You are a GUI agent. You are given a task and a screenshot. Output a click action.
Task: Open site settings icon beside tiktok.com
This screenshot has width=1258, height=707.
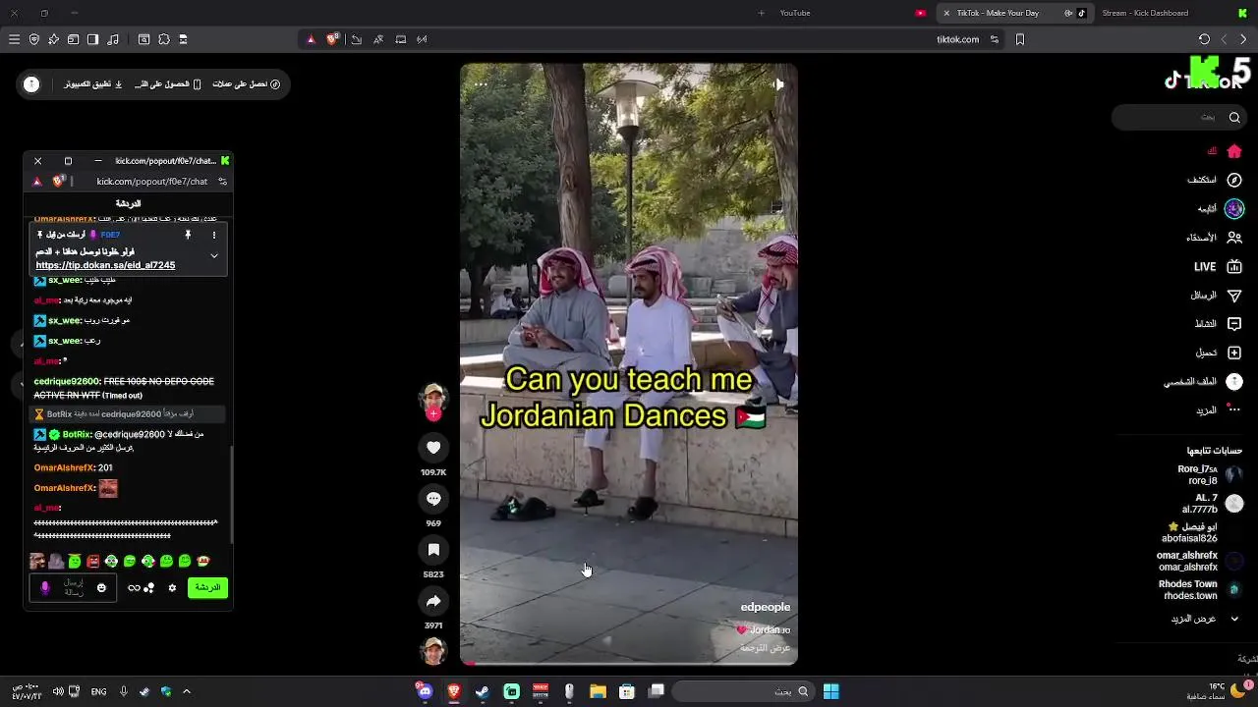(995, 39)
